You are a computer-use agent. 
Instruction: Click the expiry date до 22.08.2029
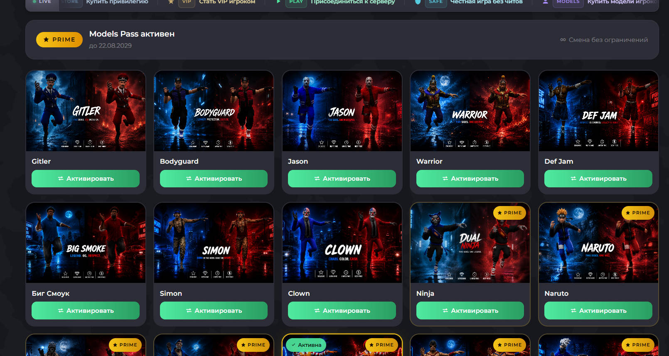(110, 46)
